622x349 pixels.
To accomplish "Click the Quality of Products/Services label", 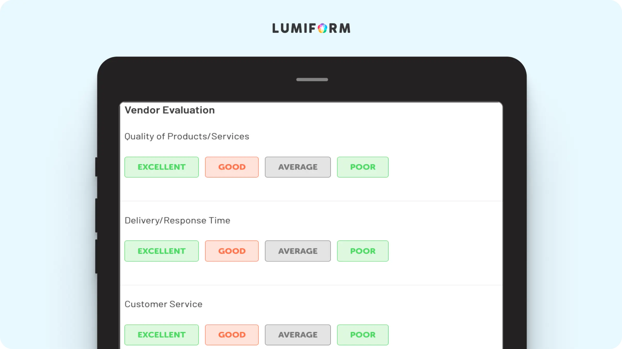I will [187, 136].
